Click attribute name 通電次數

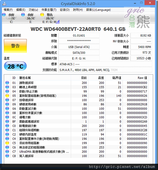tap(25, 117)
